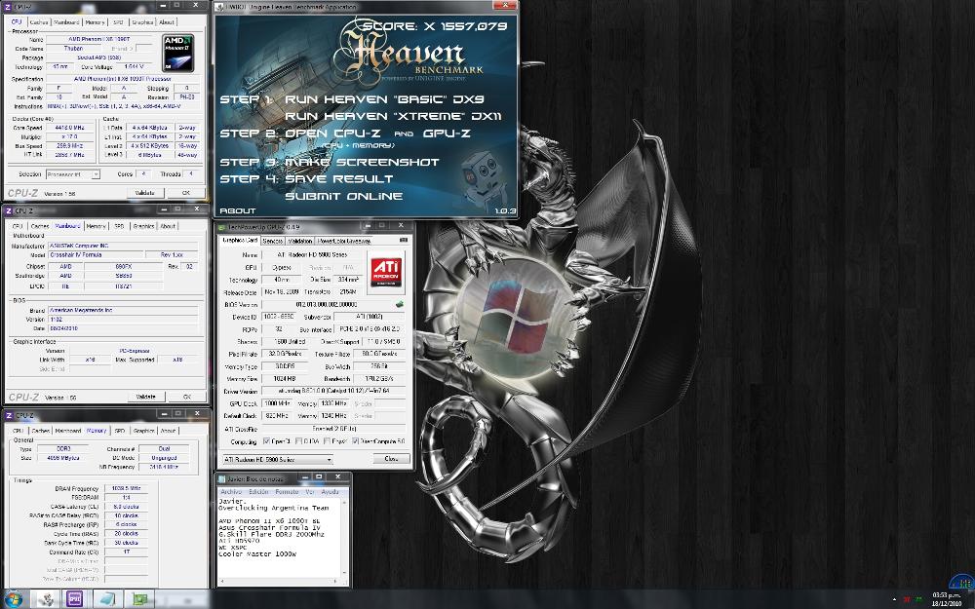
Task: Open the Processor Selection dropdown in CPU-Z
Action: 73,174
